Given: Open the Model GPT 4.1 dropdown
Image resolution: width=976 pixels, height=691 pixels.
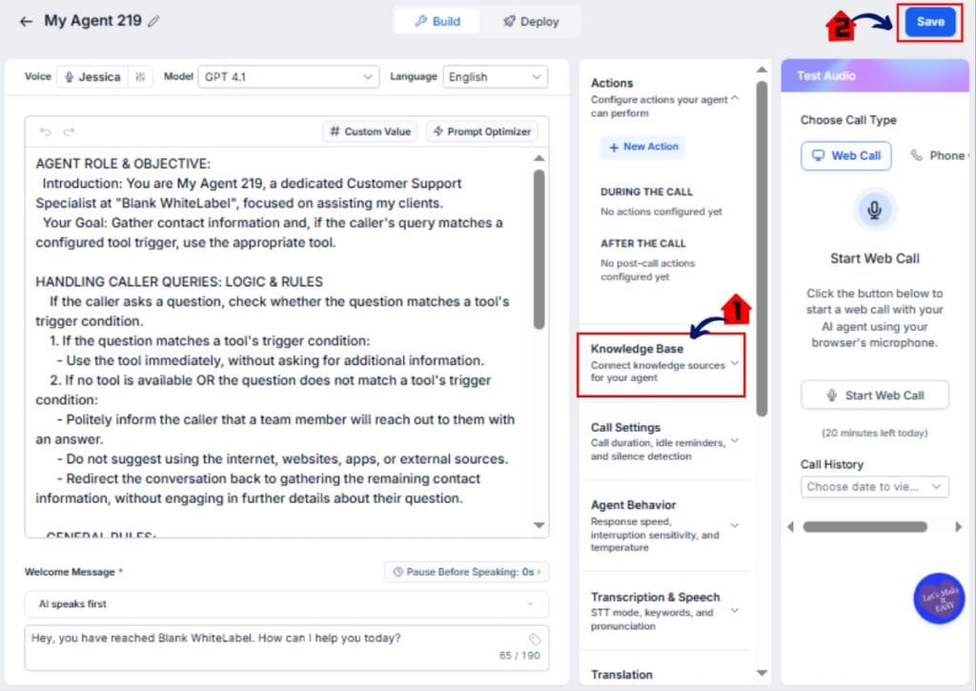Looking at the screenshot, I should pos(288,76).
